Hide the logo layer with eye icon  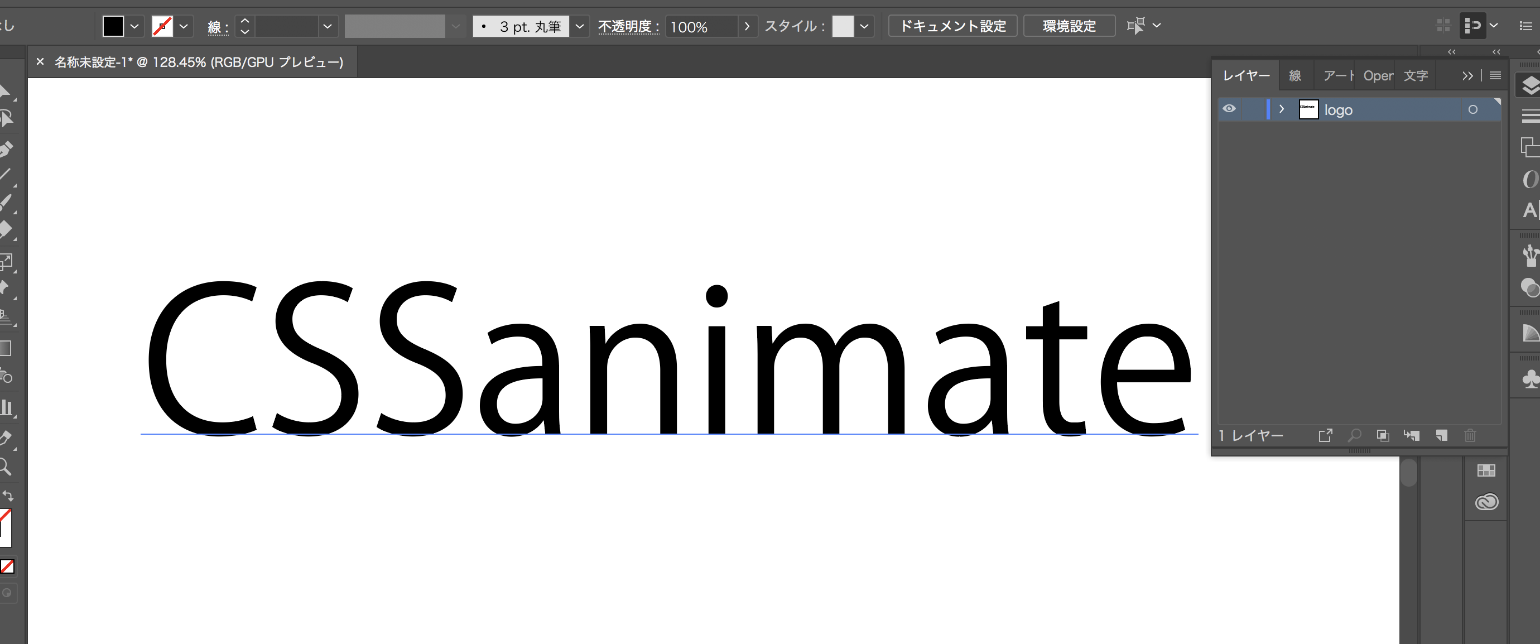[1229, 109]
